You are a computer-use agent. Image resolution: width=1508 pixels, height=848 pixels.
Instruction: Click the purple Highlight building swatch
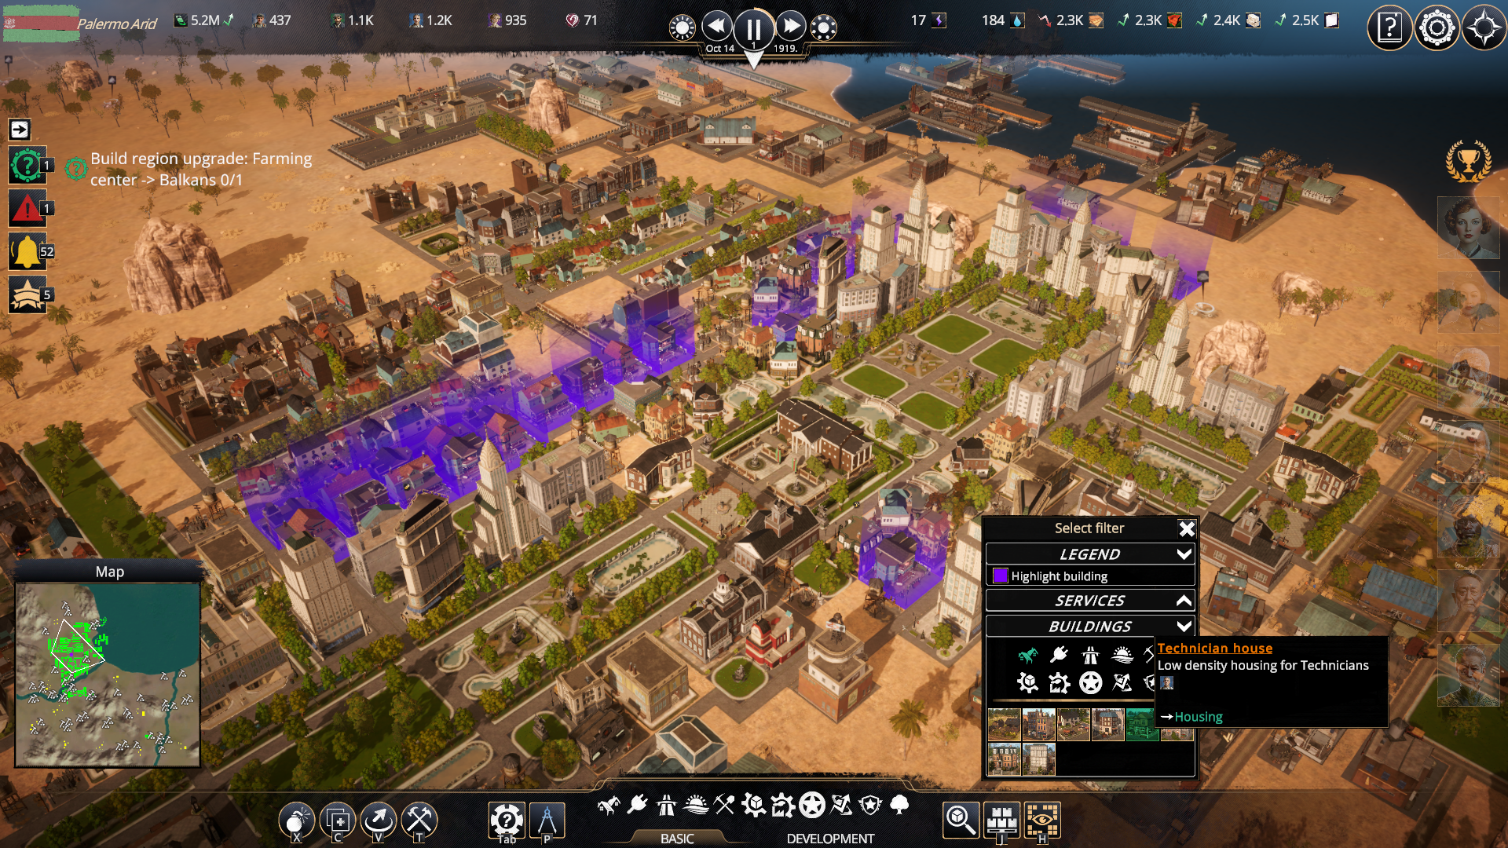1000,576
